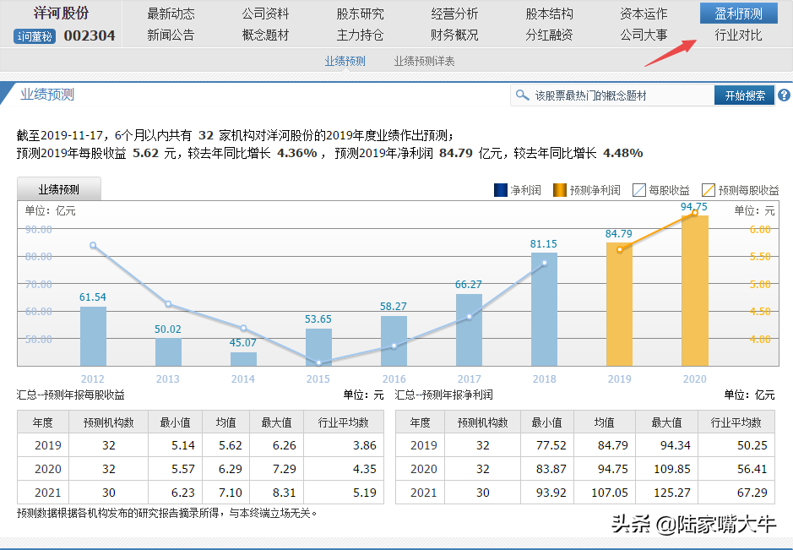Click the 2017 bar labeled 66.27
793x550 pixels.
[469, 329]
